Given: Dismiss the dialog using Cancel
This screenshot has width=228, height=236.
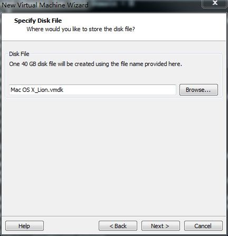Looking at the screenshot, I should pos(203,226).
